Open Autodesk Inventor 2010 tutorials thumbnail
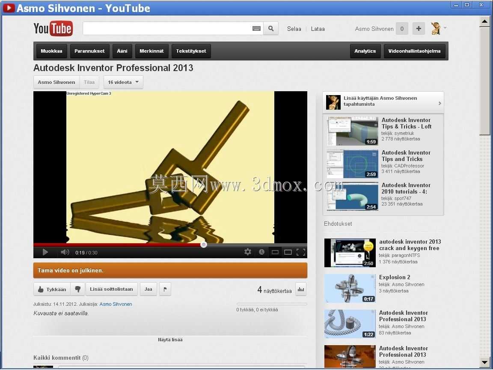Viewport: 493px width, 370px height. 353,196
